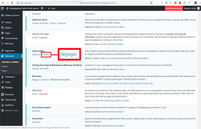Check the Ocean Demo Import checkbox
The width and height of the screenshot is (201, 129).
(29, 107)
